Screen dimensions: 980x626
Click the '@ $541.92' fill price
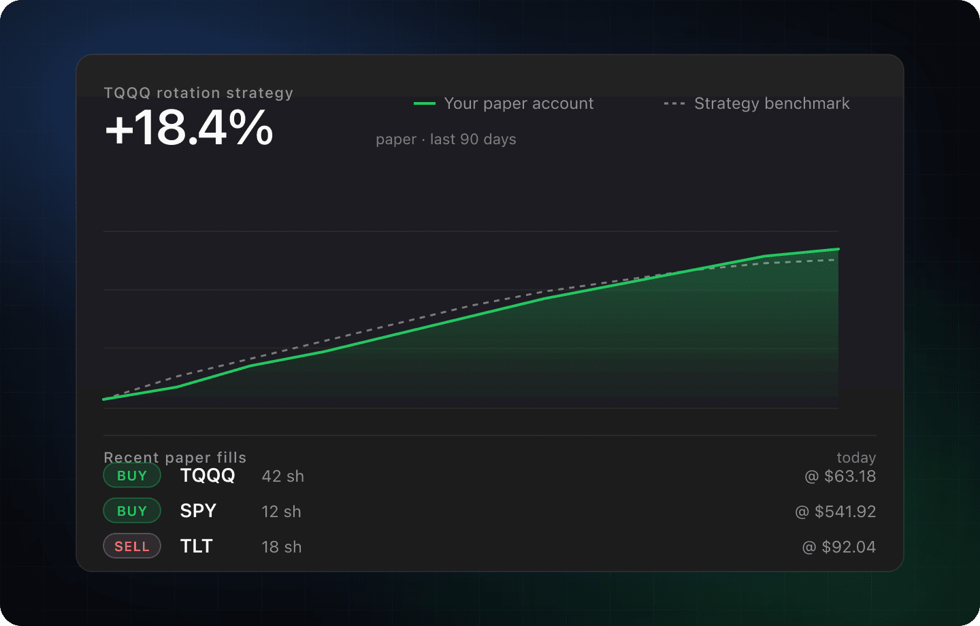coord(836,512)
